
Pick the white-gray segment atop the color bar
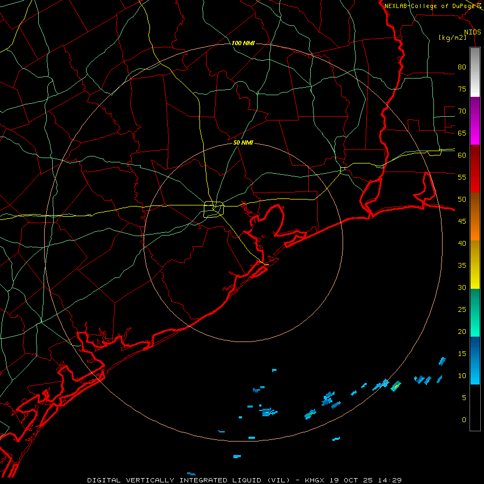pos(475,72)
